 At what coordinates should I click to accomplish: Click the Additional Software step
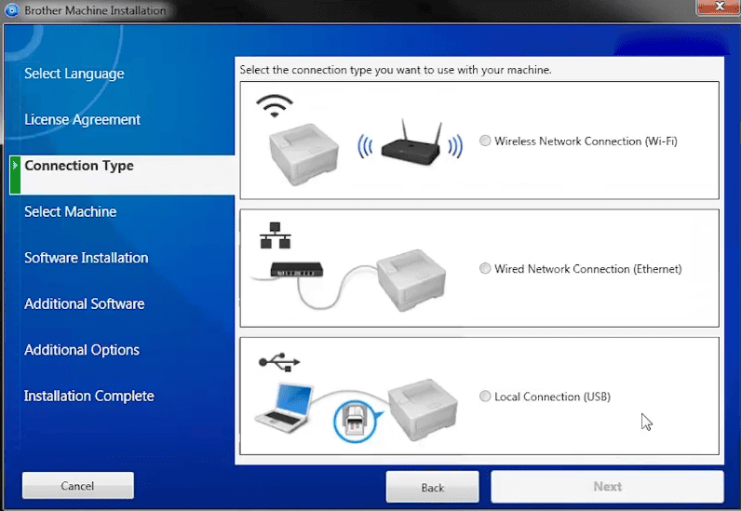coord(84,303)
